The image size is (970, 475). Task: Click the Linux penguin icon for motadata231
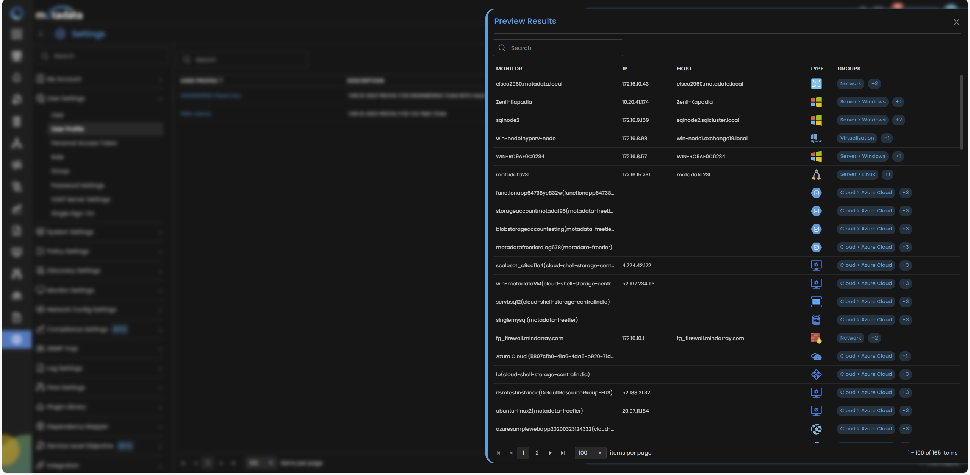click(816, 174)
